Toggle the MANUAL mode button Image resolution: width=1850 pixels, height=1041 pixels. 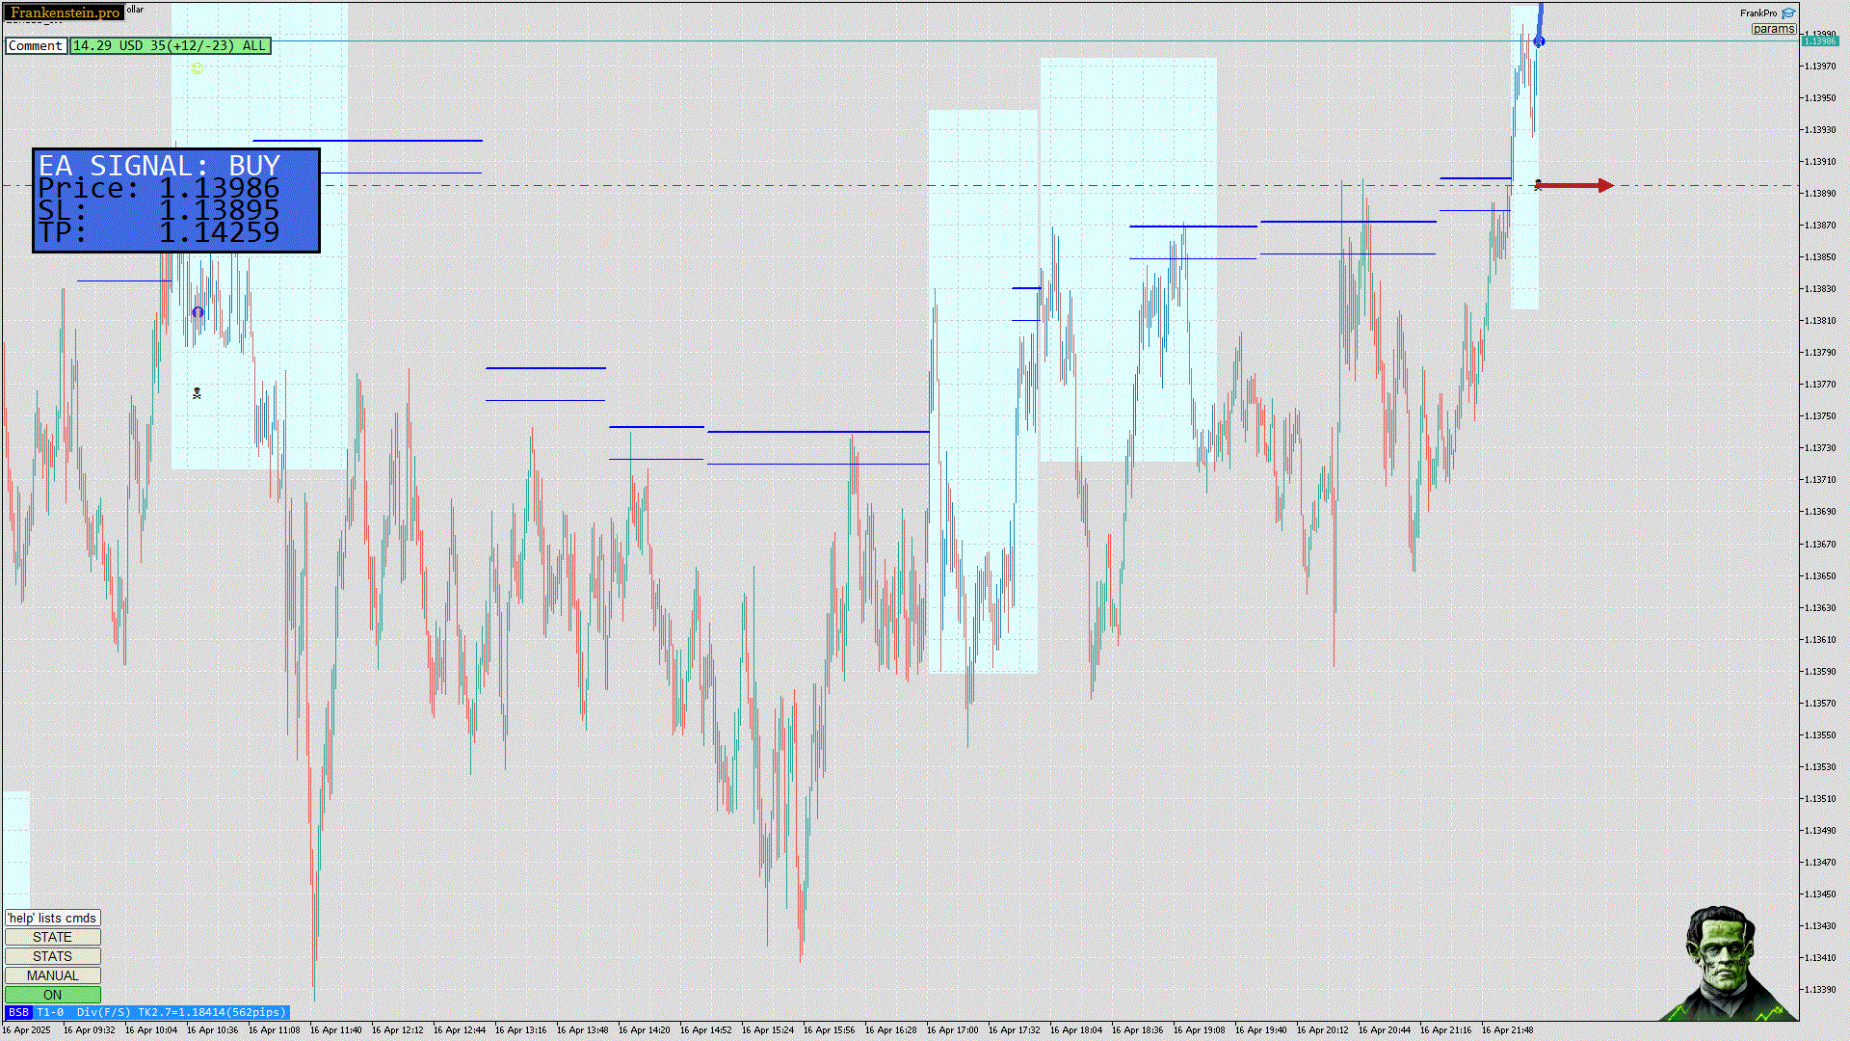coord(53,975)
